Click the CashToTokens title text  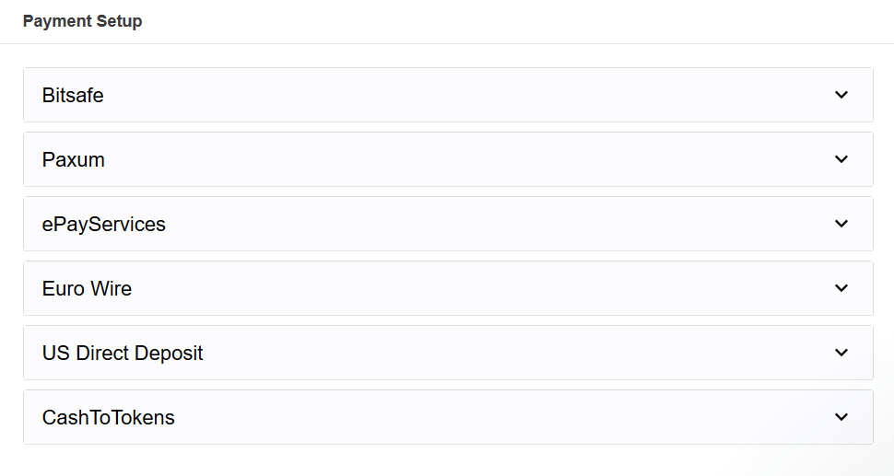pos(109,417)
